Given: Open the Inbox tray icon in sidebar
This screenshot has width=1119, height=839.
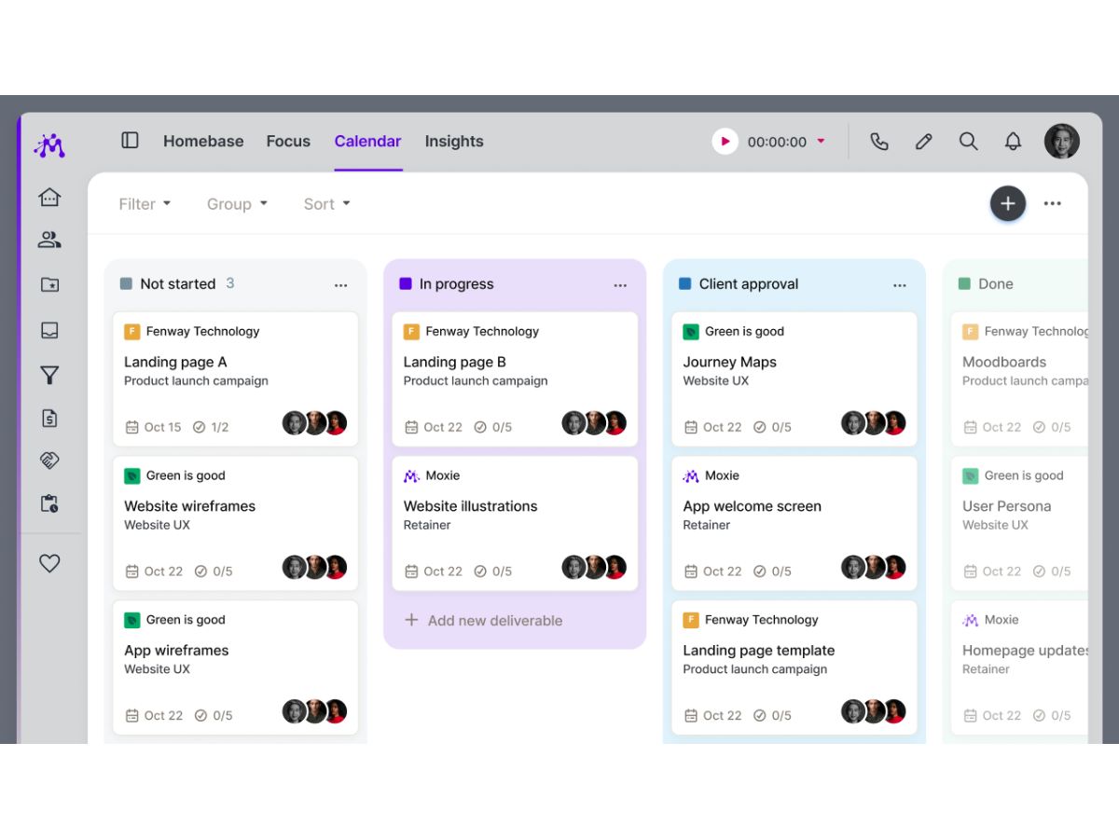Looking at the screenshot, I should click(49, 330).
